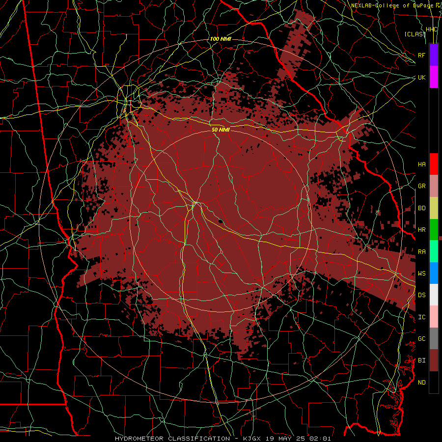Click the "[CLAS]" units label

pos(414,34)
